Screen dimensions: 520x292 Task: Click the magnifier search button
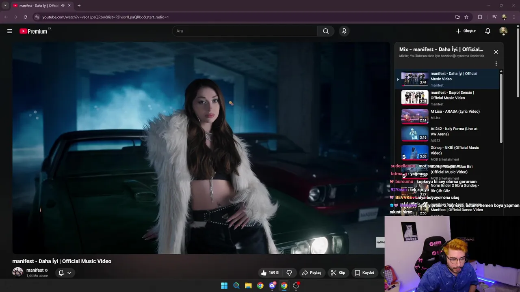coord(326,31)
